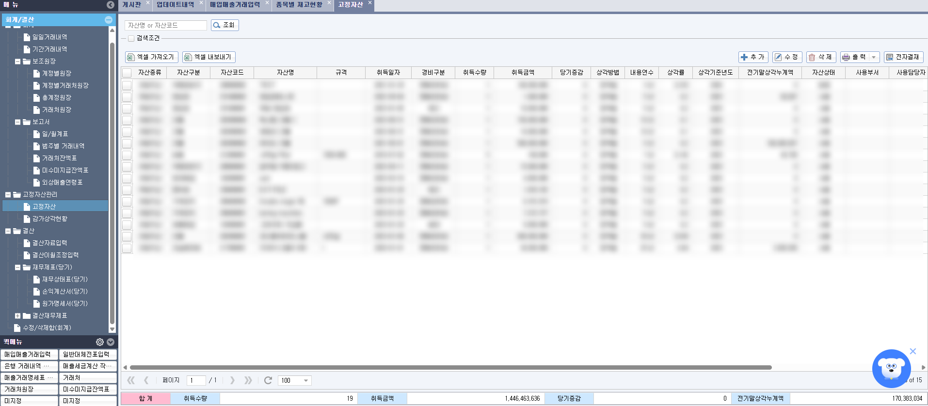Delete the selected asset with 삭제
The width and height of the screenshot is (928, 406).
[821, 57]
